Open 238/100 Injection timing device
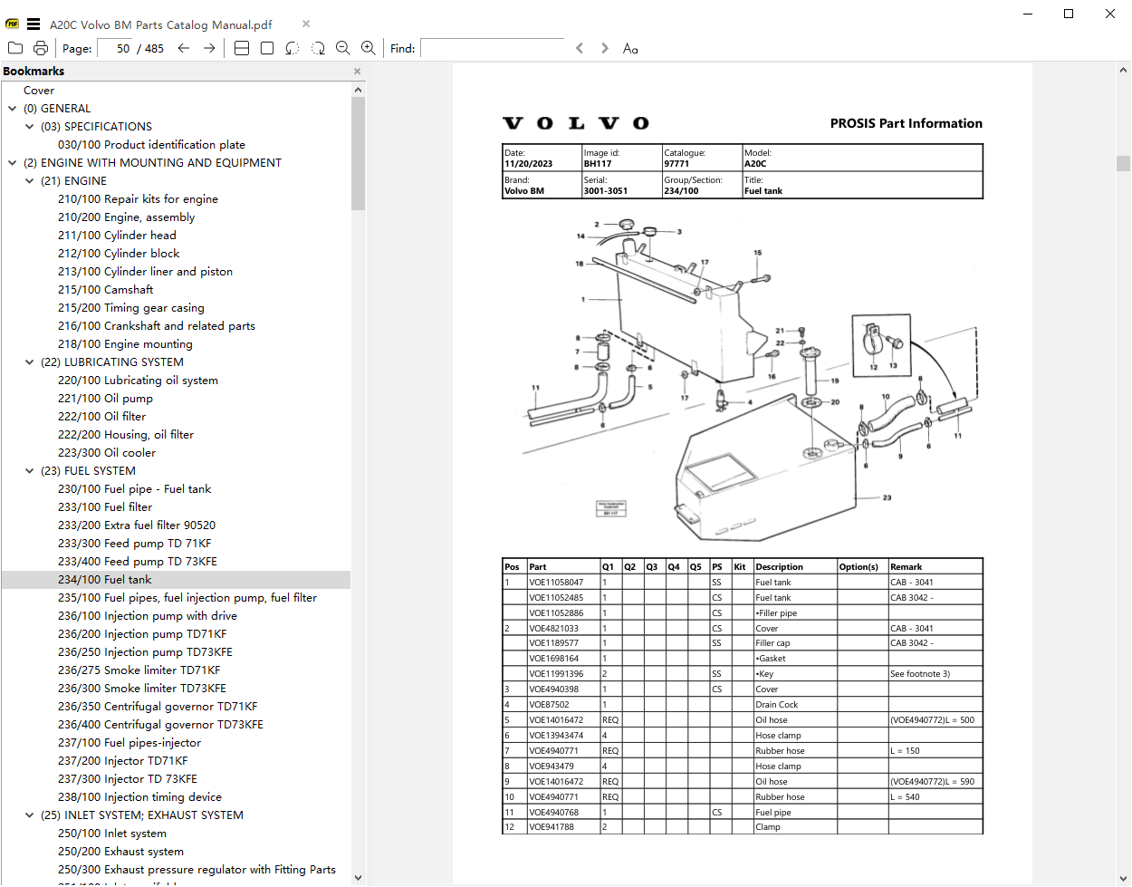 click(139, 796)
